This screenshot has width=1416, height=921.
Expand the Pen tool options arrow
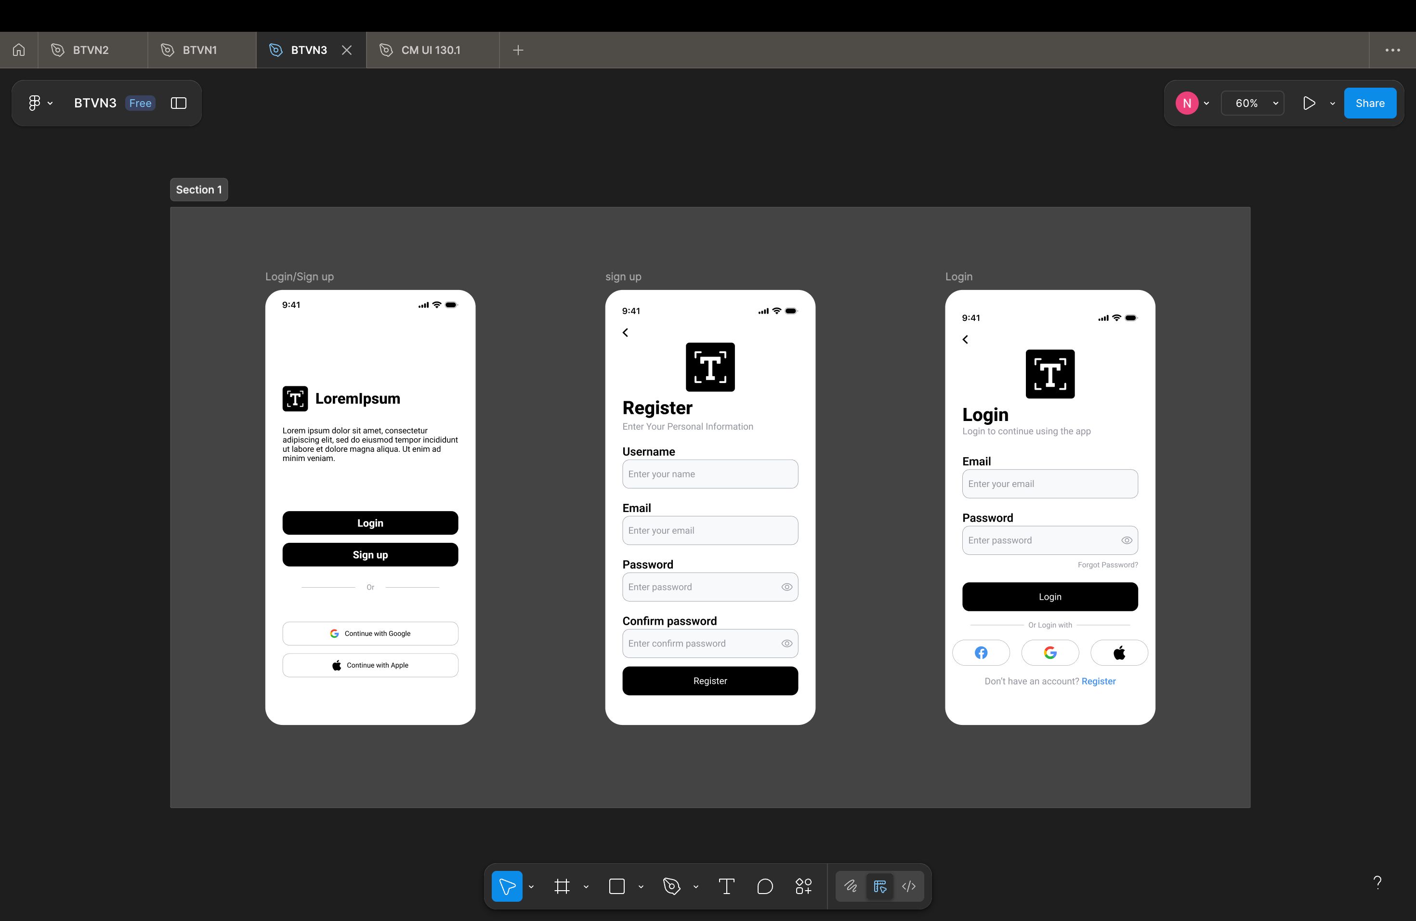pos(695,886)
